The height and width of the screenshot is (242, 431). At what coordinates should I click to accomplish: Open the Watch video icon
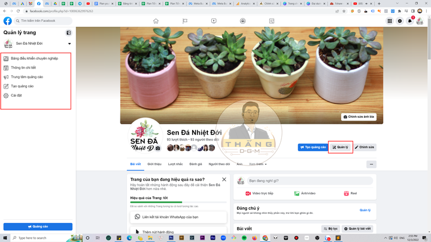214,21
